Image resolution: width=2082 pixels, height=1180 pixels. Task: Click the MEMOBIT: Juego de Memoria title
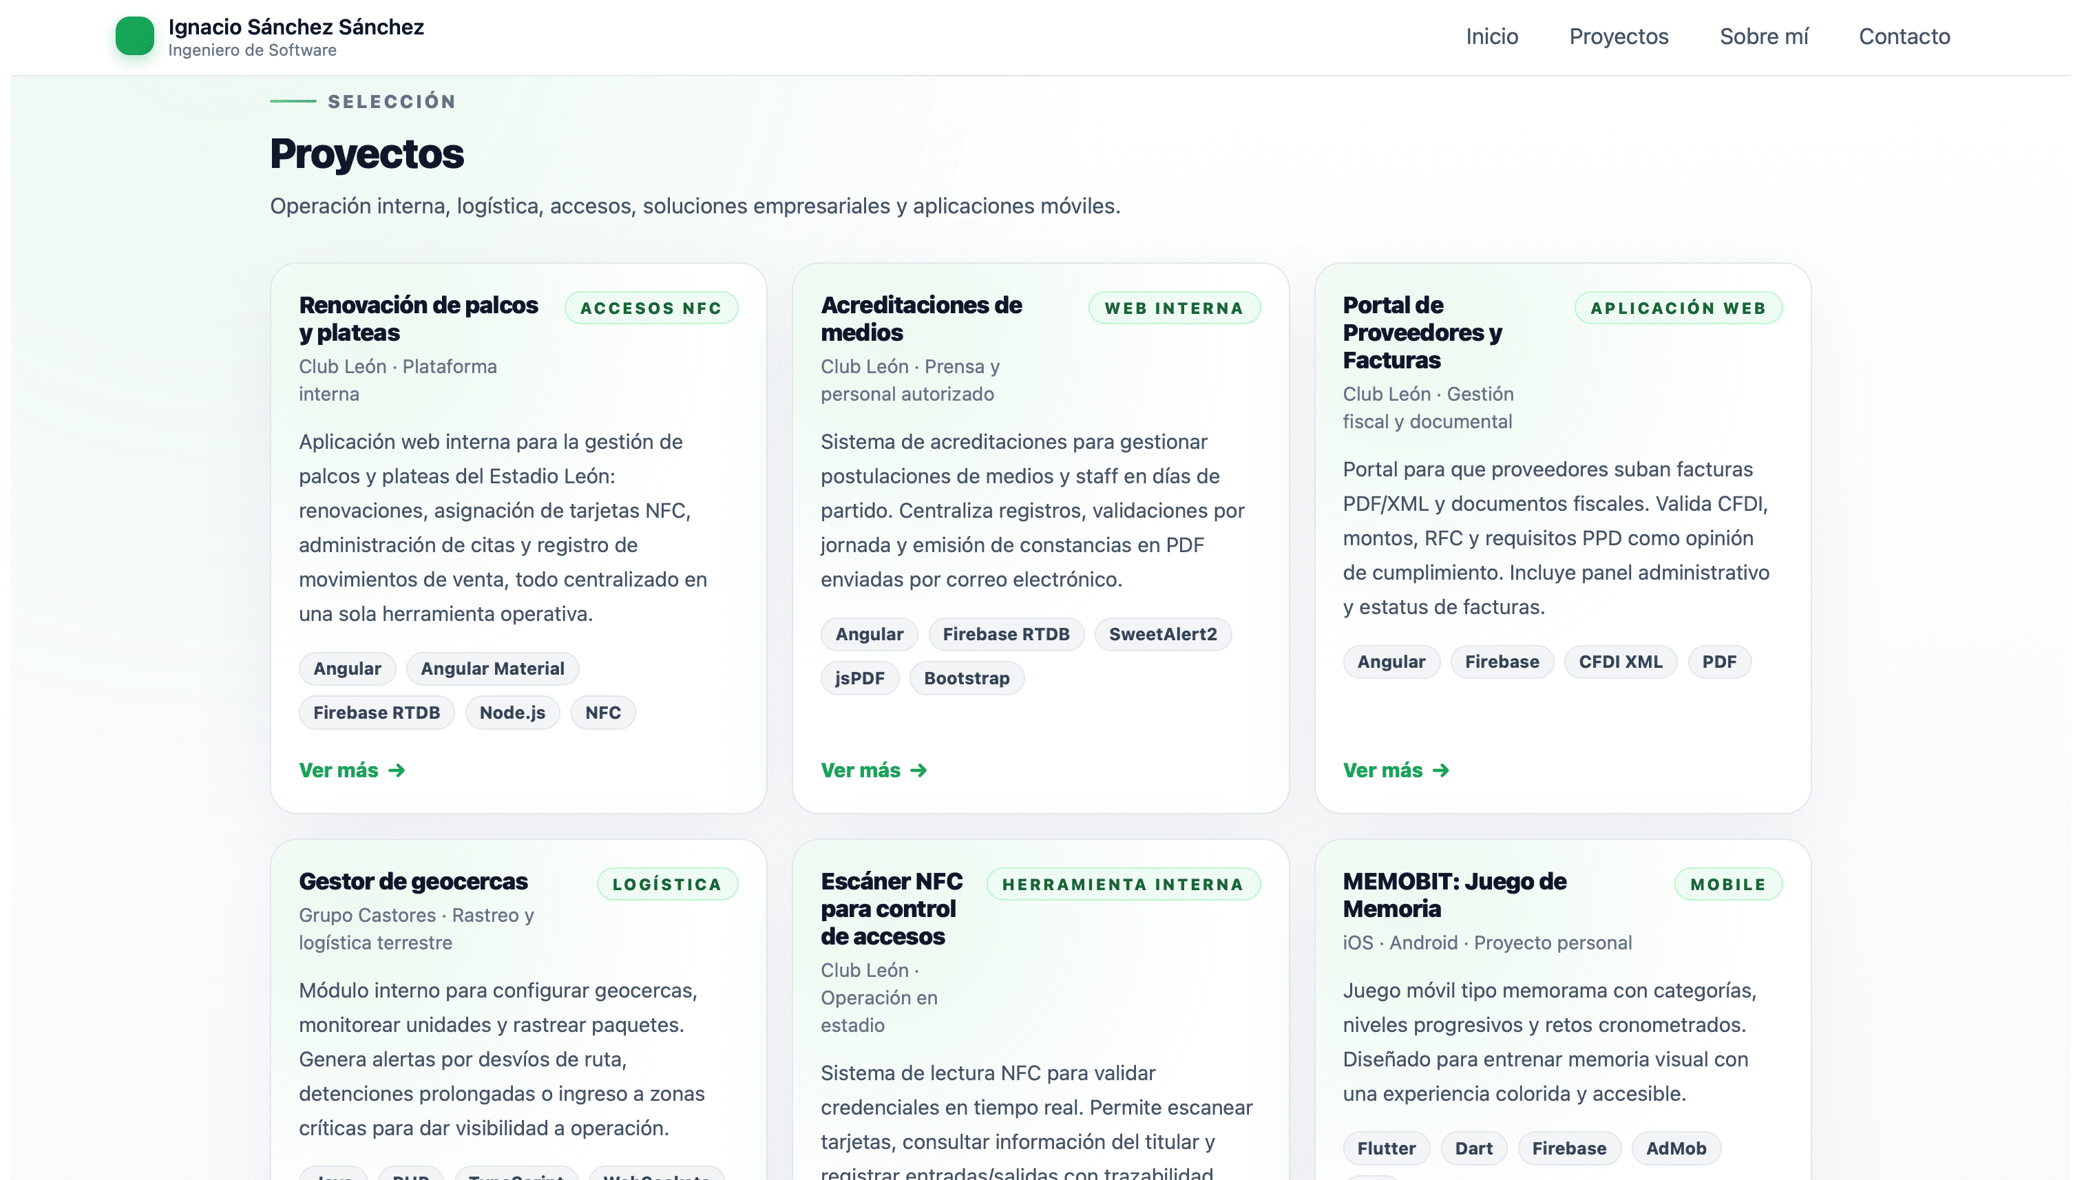point(1454,895)
